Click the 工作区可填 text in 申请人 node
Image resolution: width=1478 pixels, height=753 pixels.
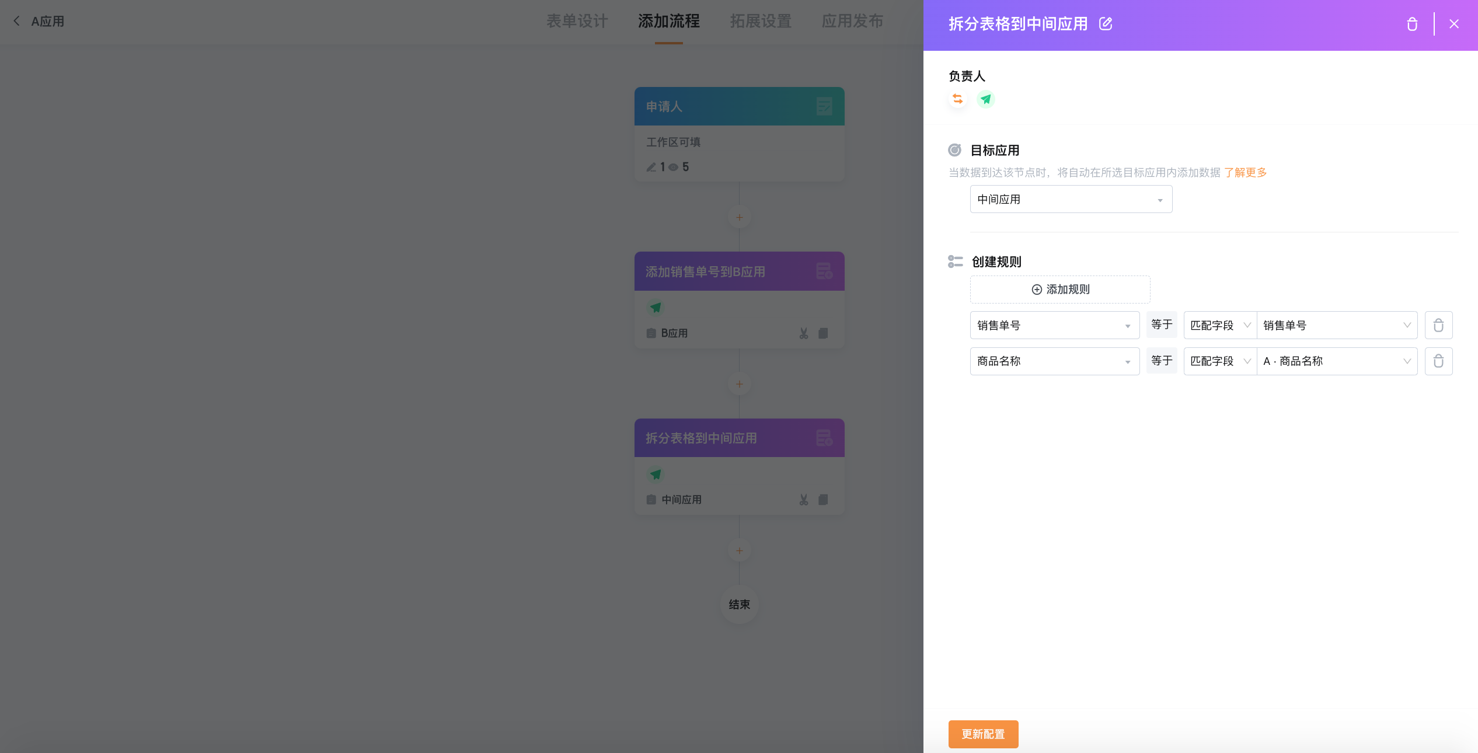point(673,142)
